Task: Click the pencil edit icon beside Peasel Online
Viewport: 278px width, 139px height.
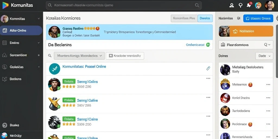Action: (208, 68)
